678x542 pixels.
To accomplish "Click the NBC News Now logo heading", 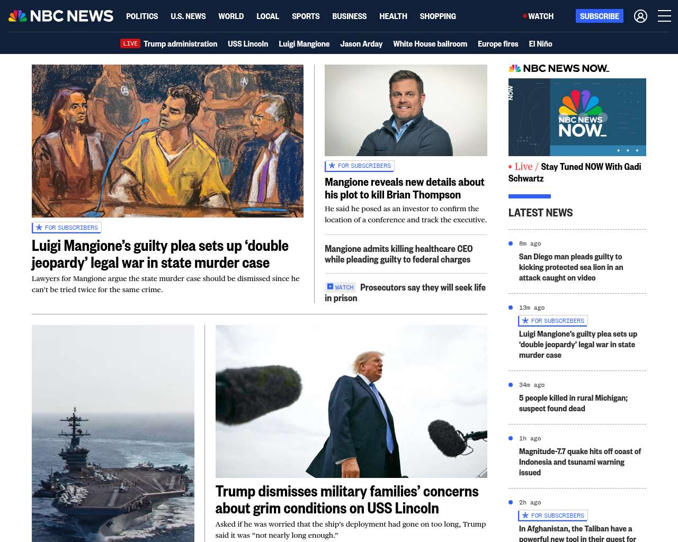I will (x=559, y=68).
